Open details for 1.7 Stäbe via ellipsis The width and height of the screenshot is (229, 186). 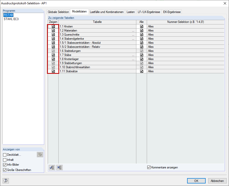pyautogui.click(x=134, y=55)
